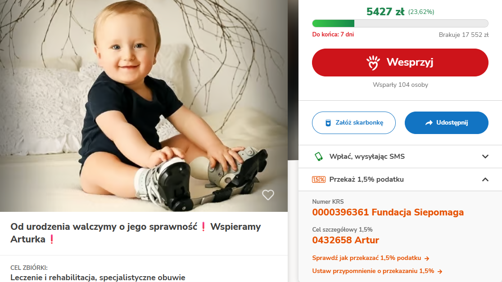The height and width of the screenshot is (282, 502).
Task: Open the Wpłać, wysyłając SMS section
Action: tap(400, 157)
